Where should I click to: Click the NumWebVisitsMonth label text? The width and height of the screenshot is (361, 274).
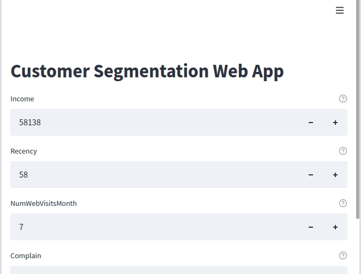[44, 203]
